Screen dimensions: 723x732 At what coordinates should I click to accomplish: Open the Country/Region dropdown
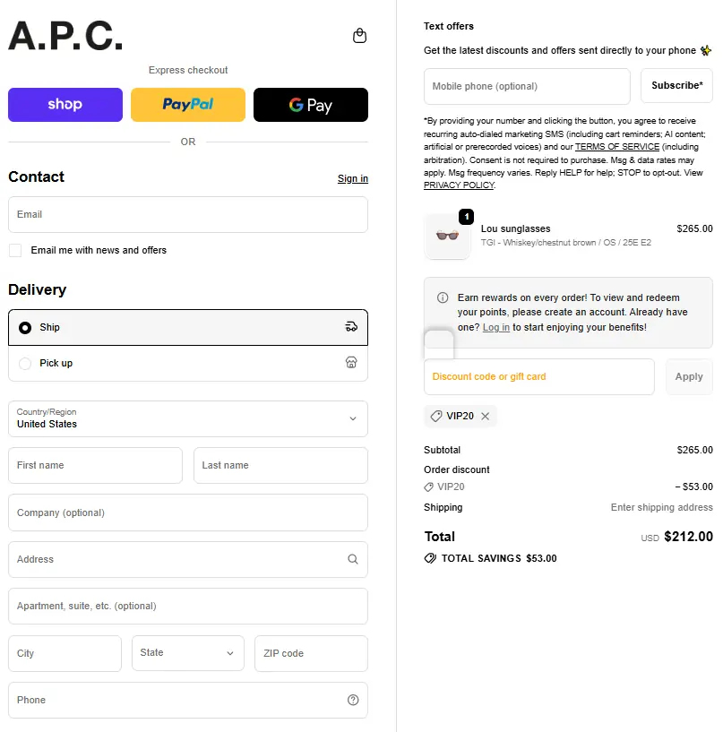[188, 418]
